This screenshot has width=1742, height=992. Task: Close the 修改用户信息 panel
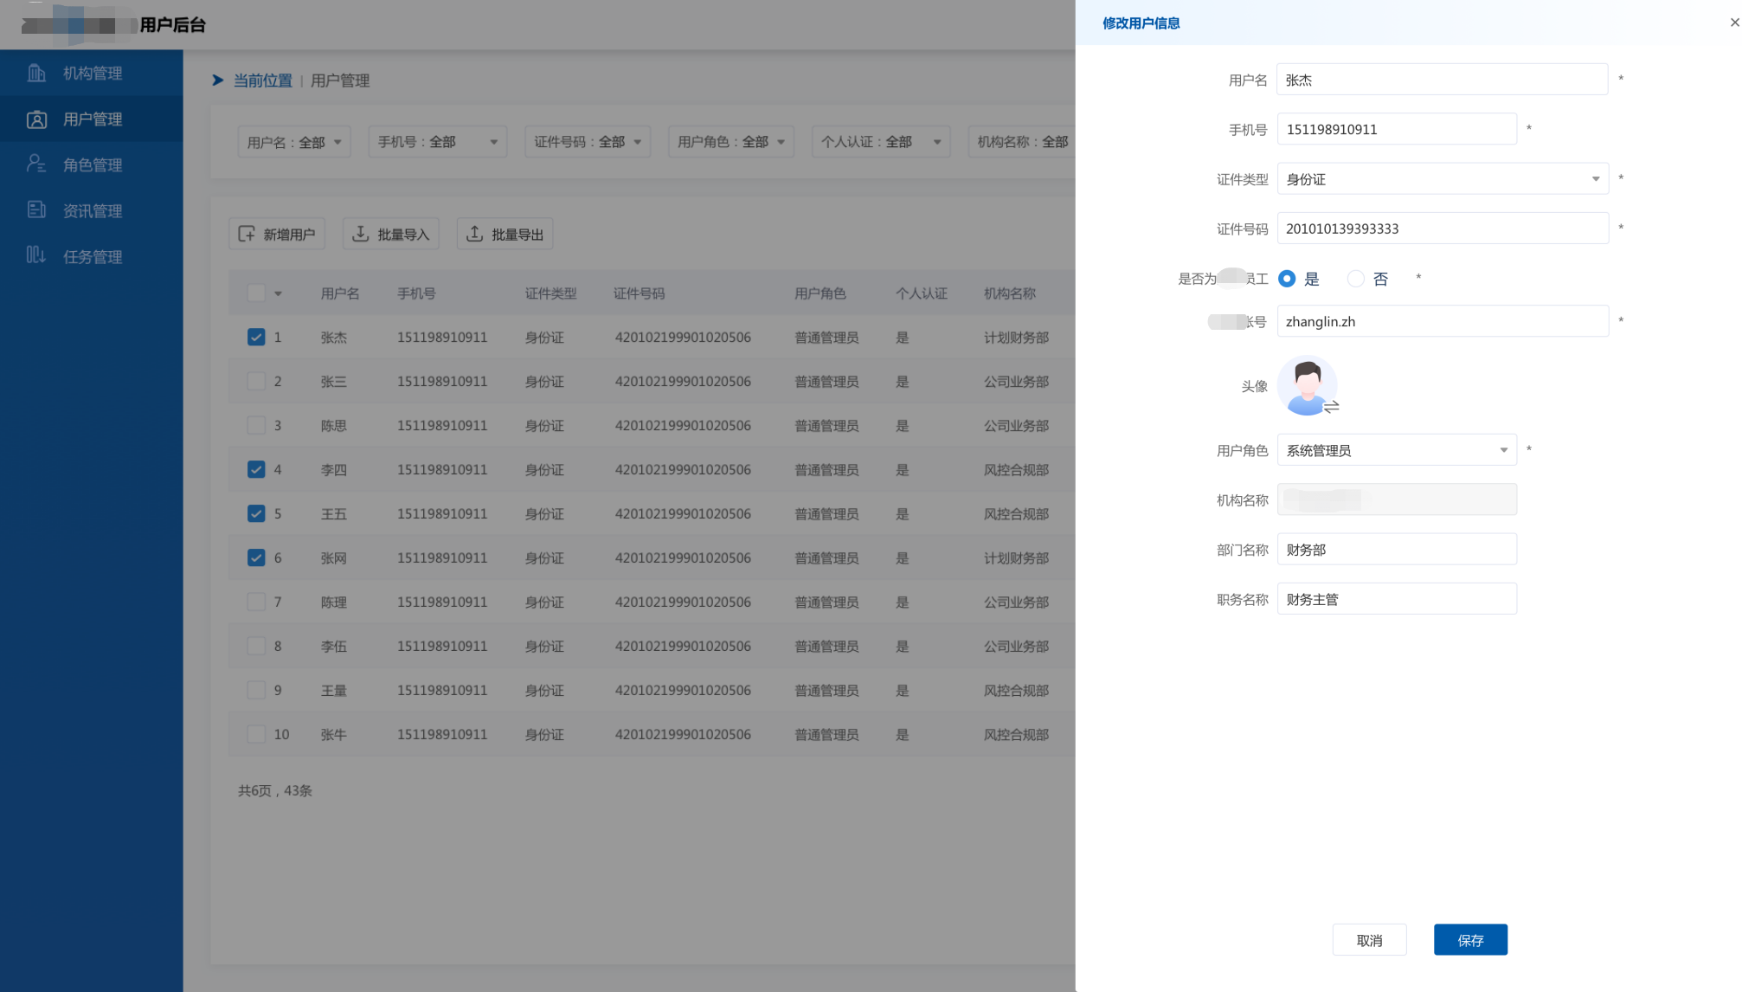pos(1734,23)
